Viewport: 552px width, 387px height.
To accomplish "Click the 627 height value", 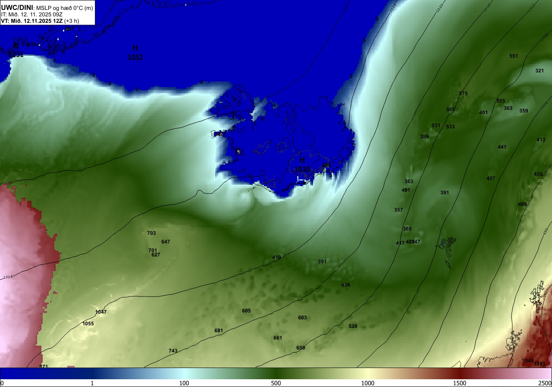I will (x=156, y=255).
